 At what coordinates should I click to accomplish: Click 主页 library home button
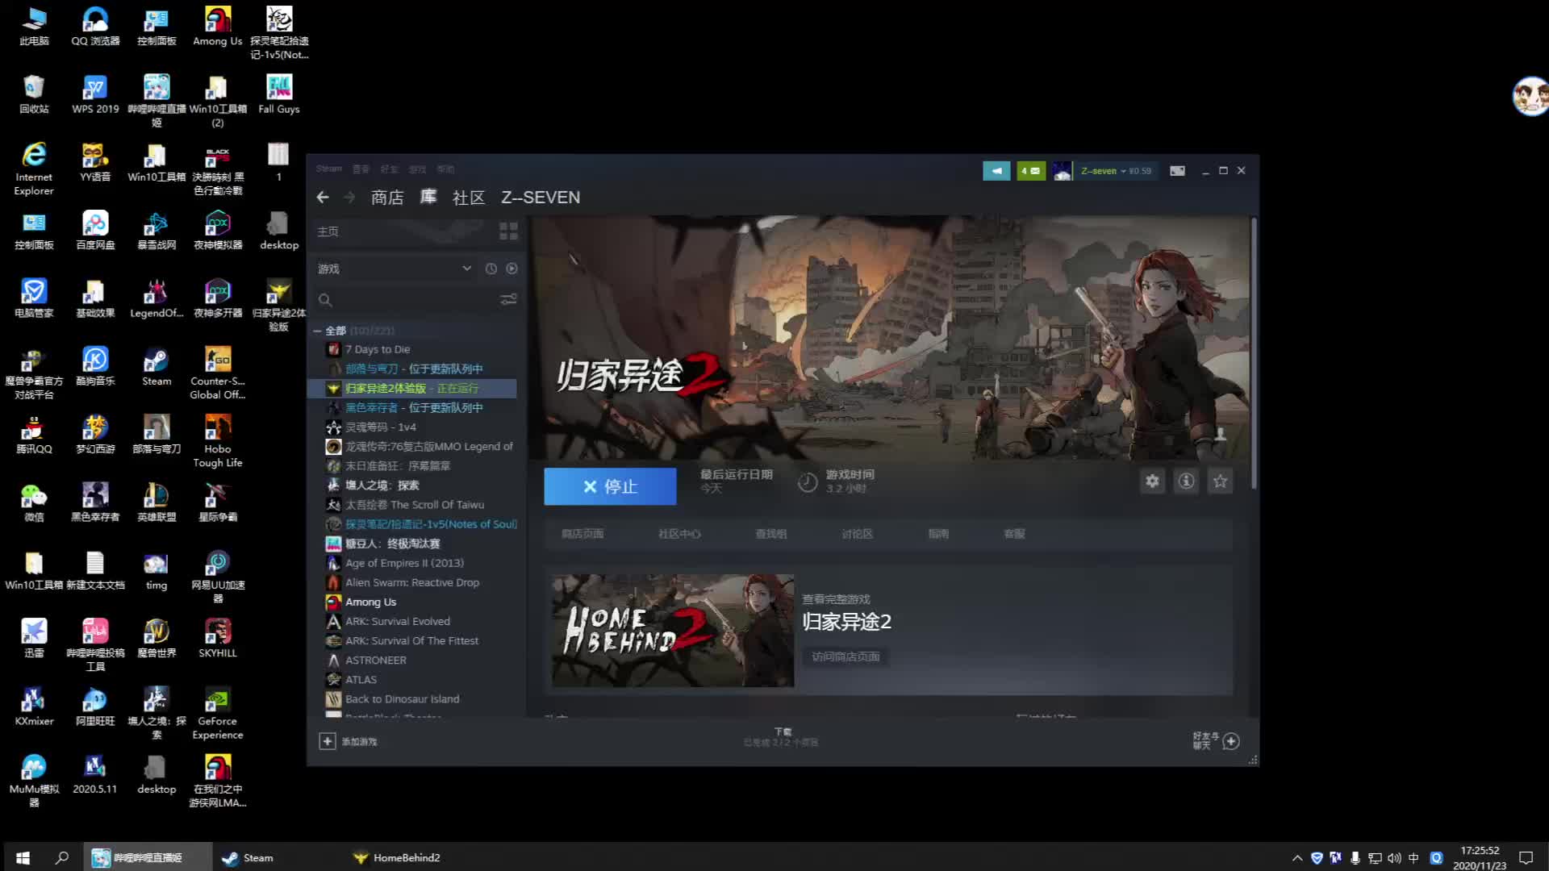click(328, 231)
